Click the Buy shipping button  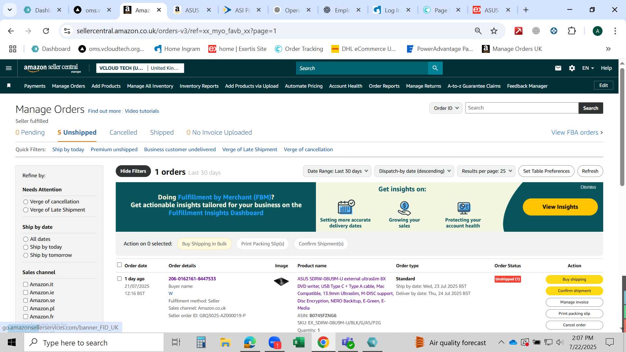574,279
